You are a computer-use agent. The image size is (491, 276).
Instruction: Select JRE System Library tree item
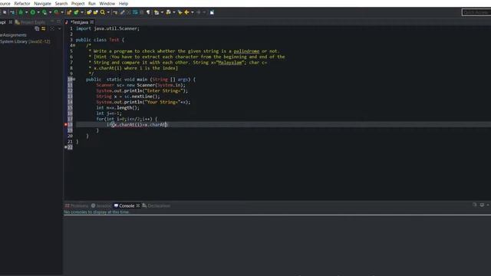[x=25, y=41]
